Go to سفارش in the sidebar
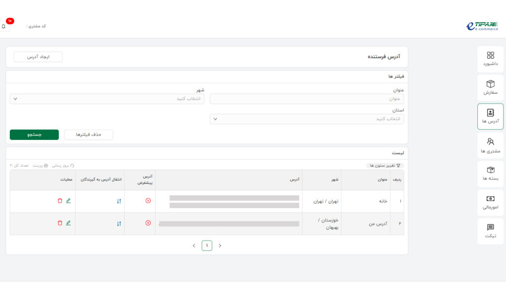The width and height of the screenshot is (506, 284). point(490,87)
